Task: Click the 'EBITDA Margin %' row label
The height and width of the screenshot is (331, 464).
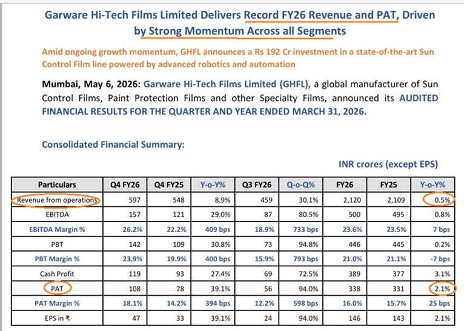Action: click(57, 229)
